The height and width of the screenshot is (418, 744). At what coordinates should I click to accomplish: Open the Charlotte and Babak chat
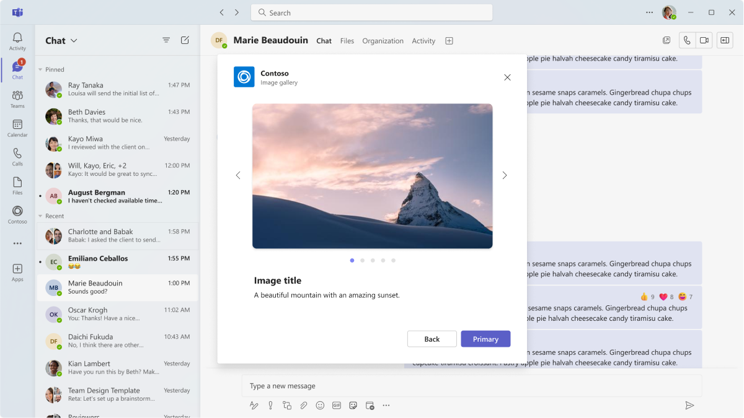(x=118, y=236)
